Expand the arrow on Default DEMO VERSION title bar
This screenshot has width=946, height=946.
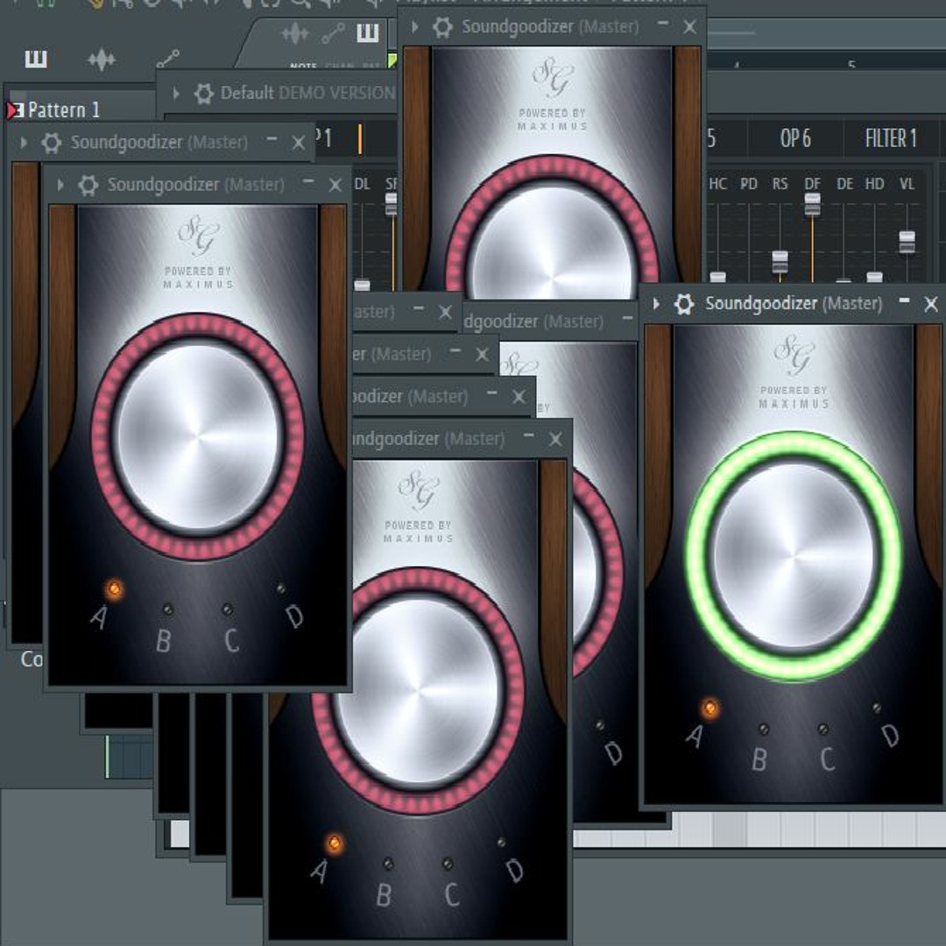click(x=176, y=94)
